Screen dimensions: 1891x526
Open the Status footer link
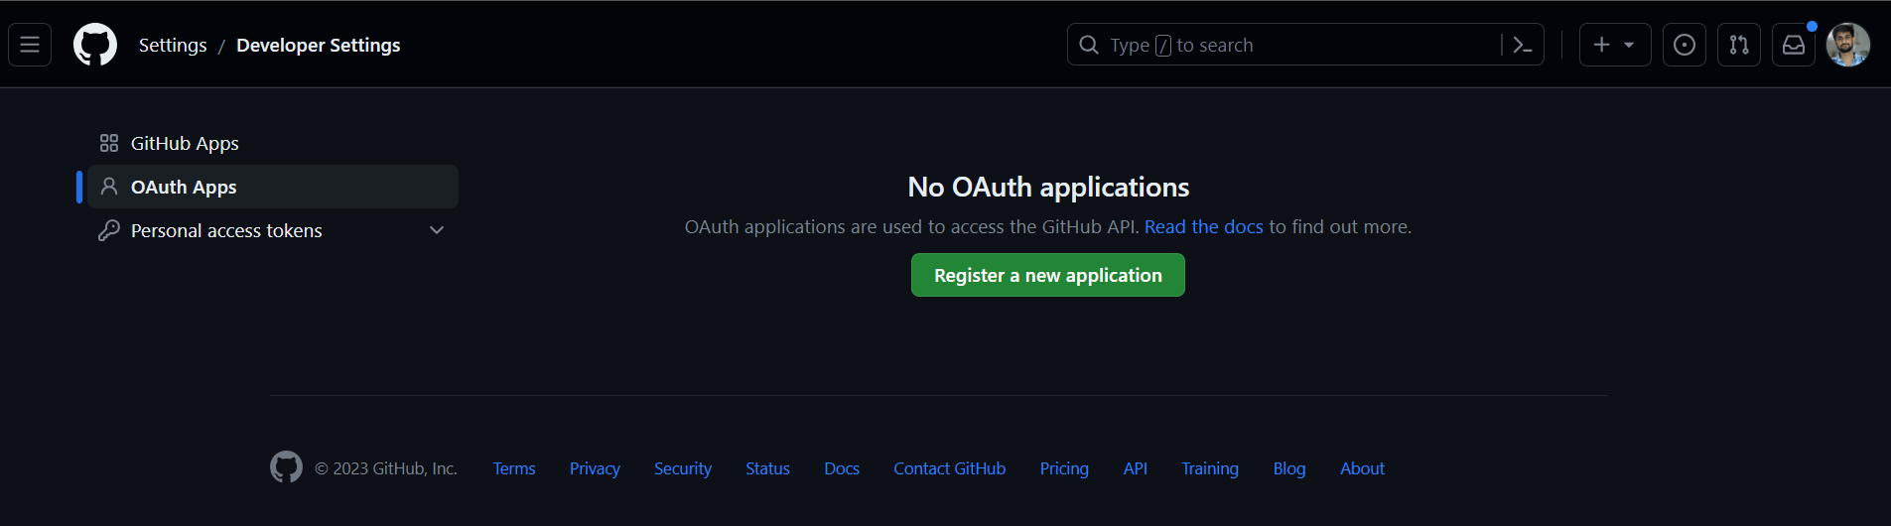pos(767,468)
